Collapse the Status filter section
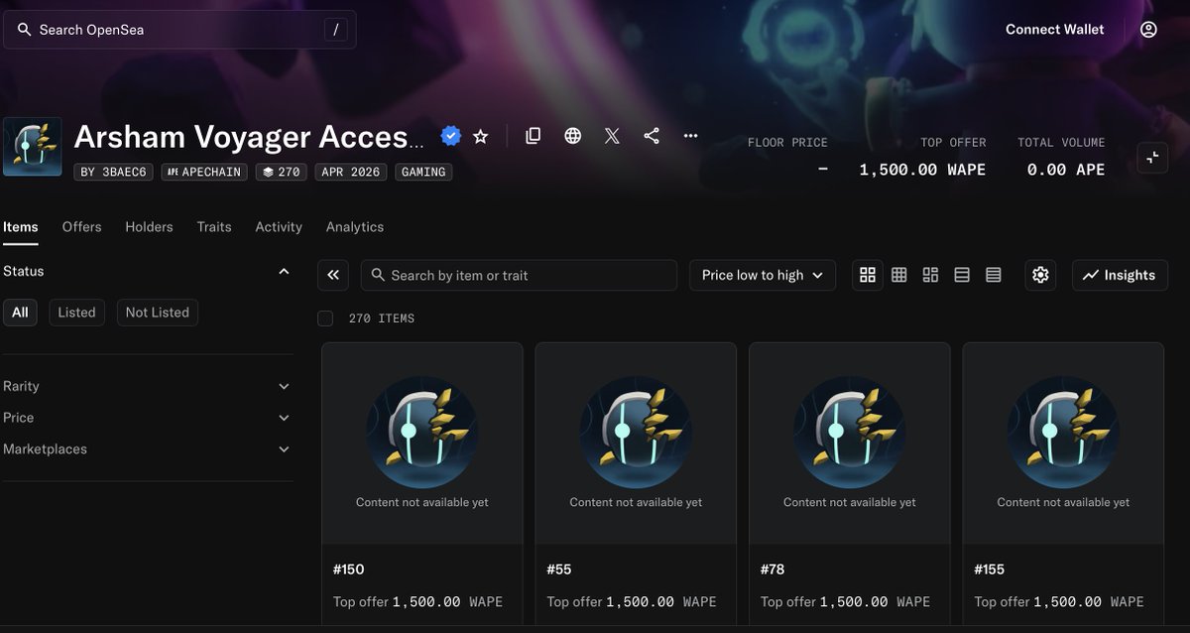This screenshot has width=1190, height=633. (284, 271)
